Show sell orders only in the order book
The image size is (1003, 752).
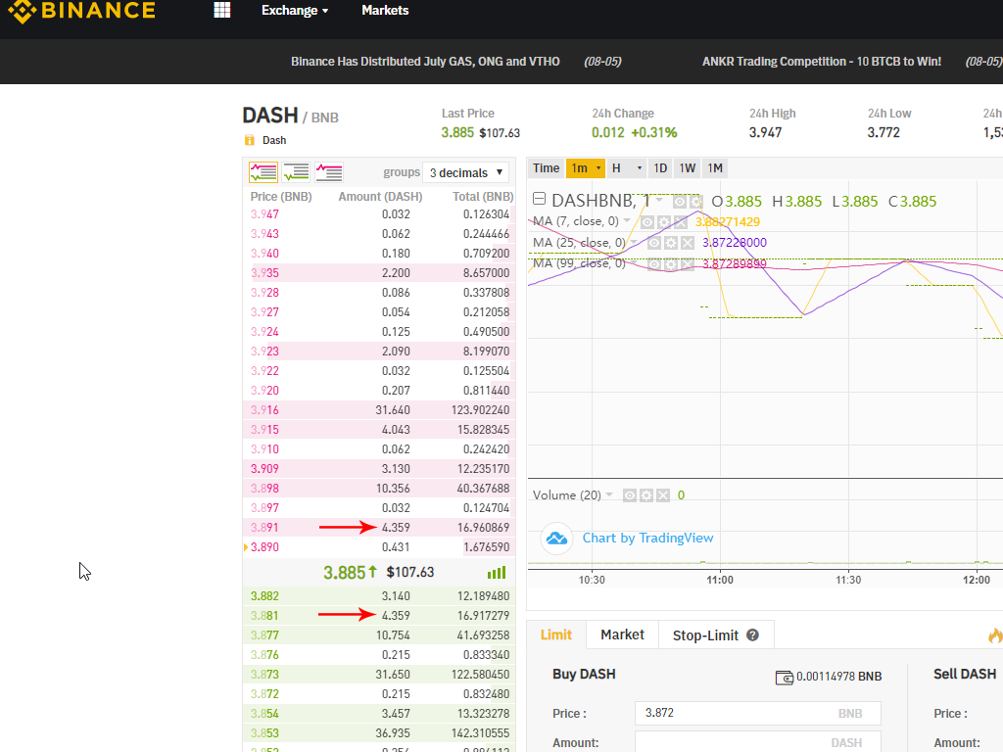[329, 172]
